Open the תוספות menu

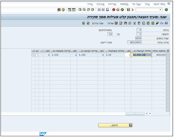pos(124,4)
